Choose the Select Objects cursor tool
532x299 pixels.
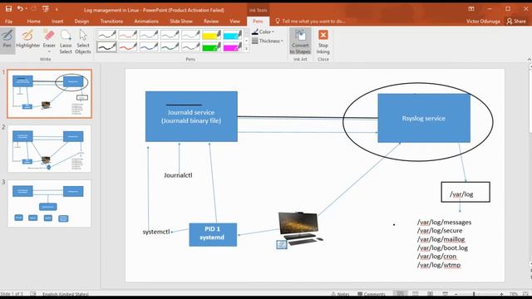83,42
